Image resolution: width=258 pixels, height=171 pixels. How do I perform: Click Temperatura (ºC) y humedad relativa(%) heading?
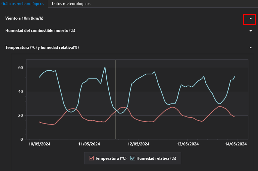pyautogui.click(x=42, y=47)
